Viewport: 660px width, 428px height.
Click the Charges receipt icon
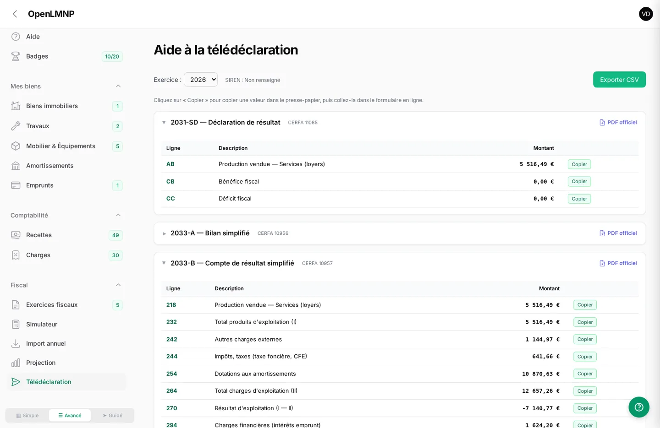tap(16, 255)
